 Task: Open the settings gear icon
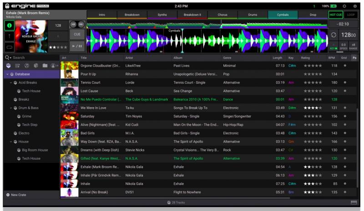click(x=344, y=6)
